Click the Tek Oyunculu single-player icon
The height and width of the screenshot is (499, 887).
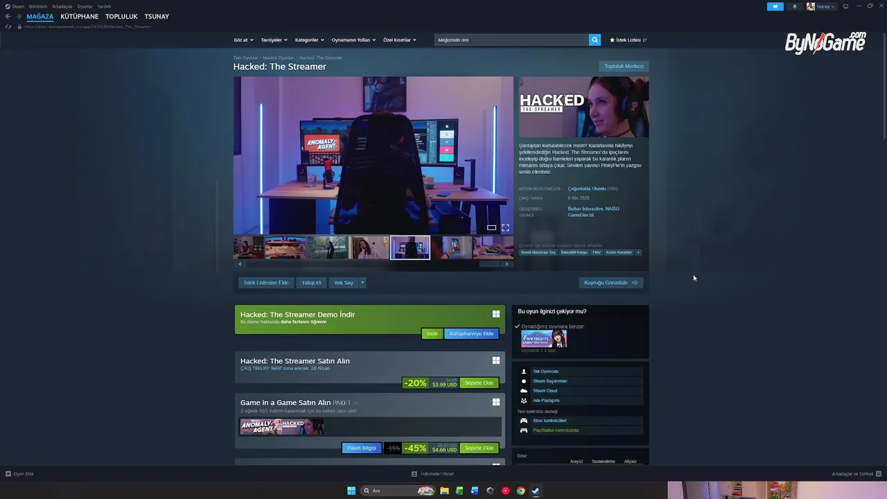point(524,371)
